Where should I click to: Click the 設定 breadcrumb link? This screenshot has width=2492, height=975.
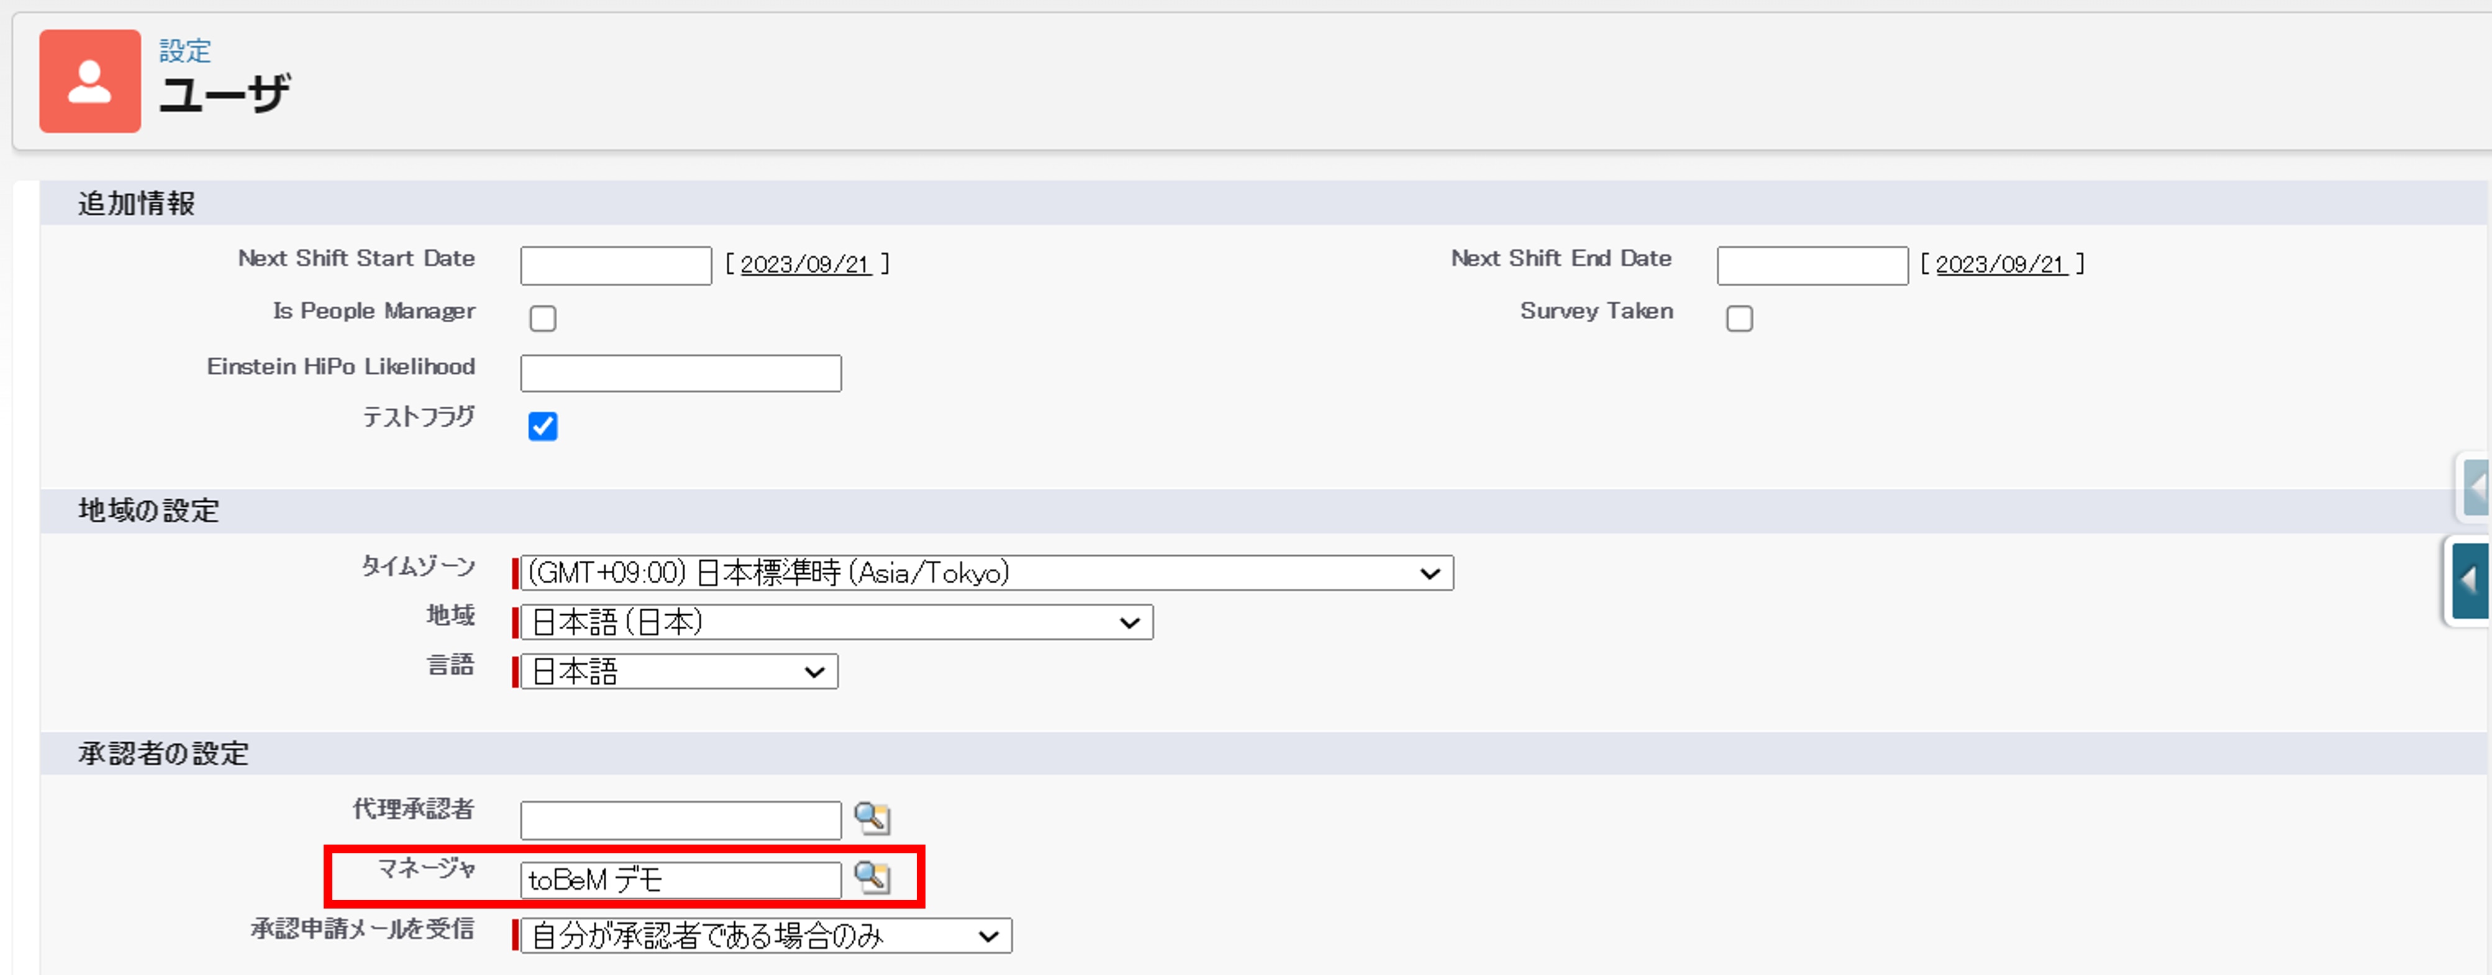(184, 50)
